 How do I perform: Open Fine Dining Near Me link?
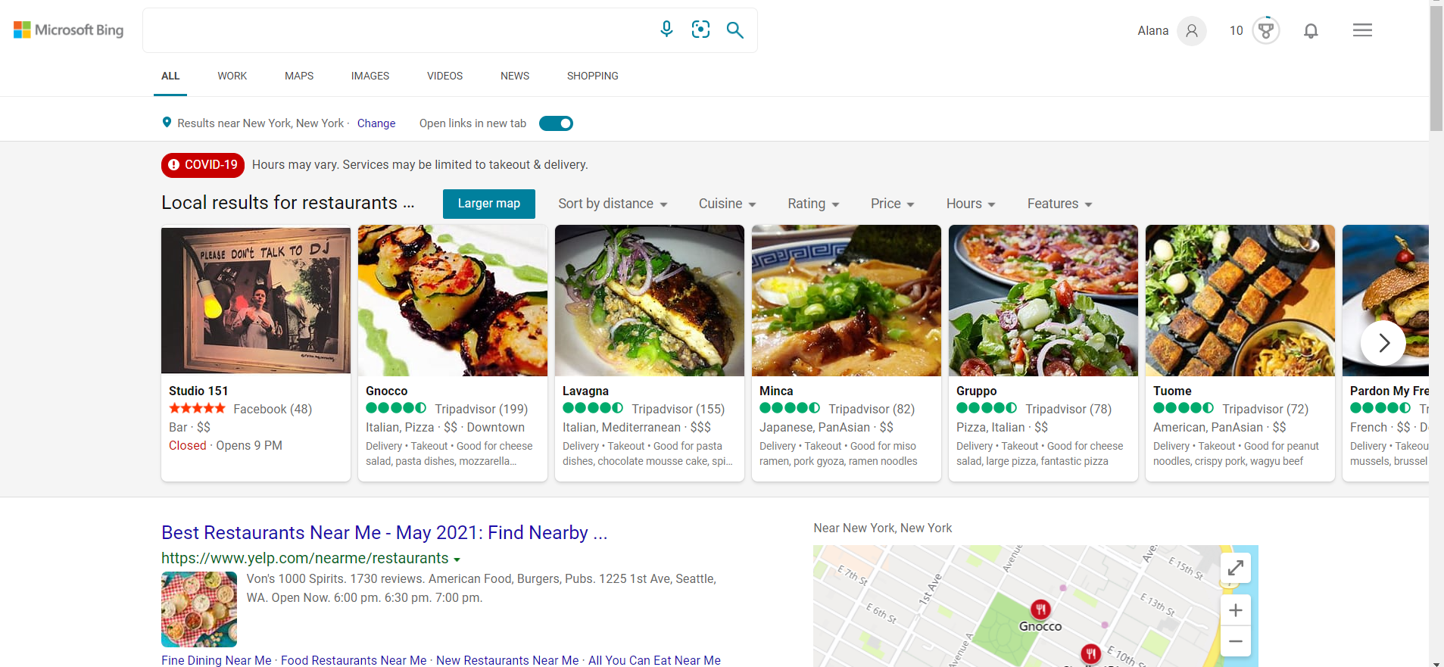[x=217, y=660]
